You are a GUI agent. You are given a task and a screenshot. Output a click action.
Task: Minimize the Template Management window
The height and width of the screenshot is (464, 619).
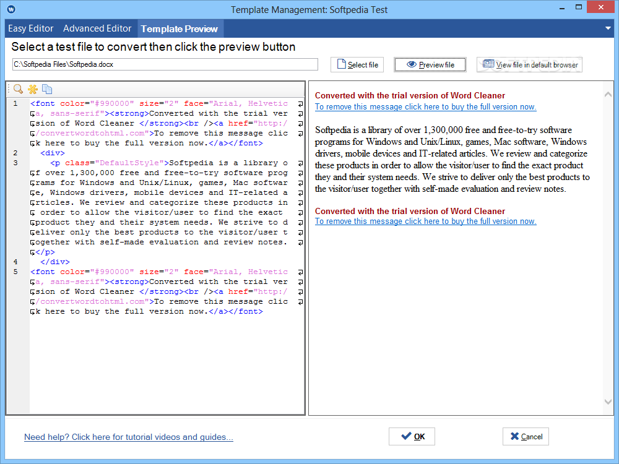(562, 8)
